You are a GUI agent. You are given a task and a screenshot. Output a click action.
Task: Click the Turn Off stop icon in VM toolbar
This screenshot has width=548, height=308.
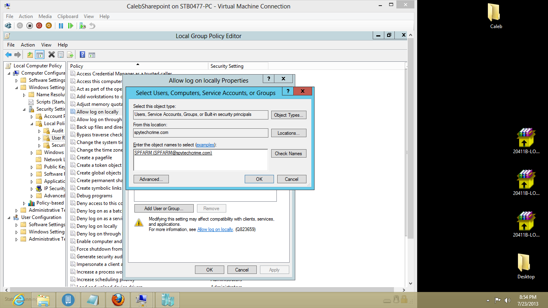[x=30, y=26]
